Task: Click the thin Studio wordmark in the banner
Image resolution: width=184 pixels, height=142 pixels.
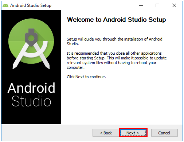Action: click(x=31, y=101)
